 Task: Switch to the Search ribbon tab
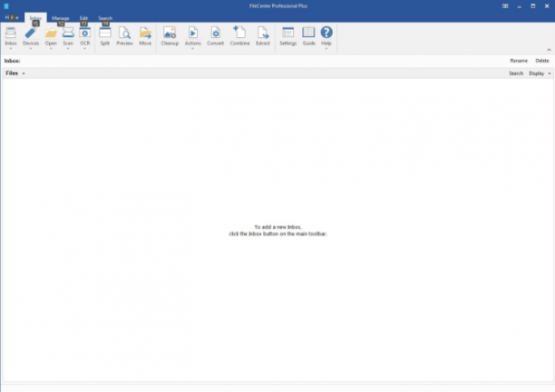click(105, 18)
